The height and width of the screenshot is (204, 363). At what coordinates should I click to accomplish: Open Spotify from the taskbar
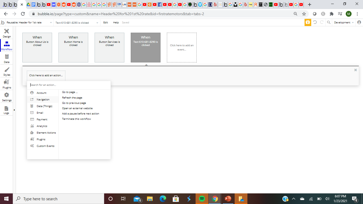(x=202, y=199)
